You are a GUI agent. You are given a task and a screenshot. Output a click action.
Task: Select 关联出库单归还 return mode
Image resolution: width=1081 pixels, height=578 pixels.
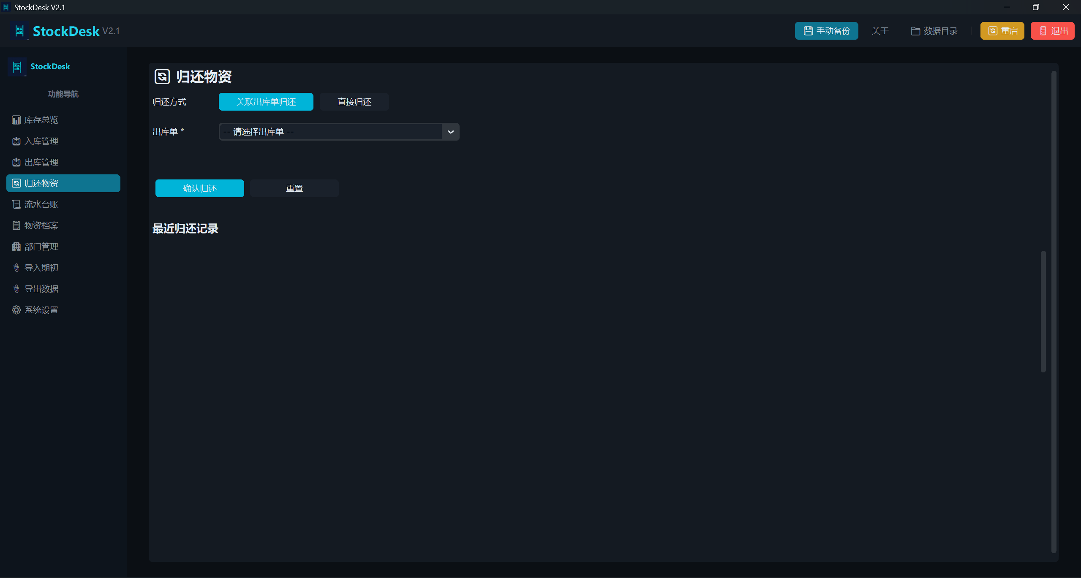266,102
